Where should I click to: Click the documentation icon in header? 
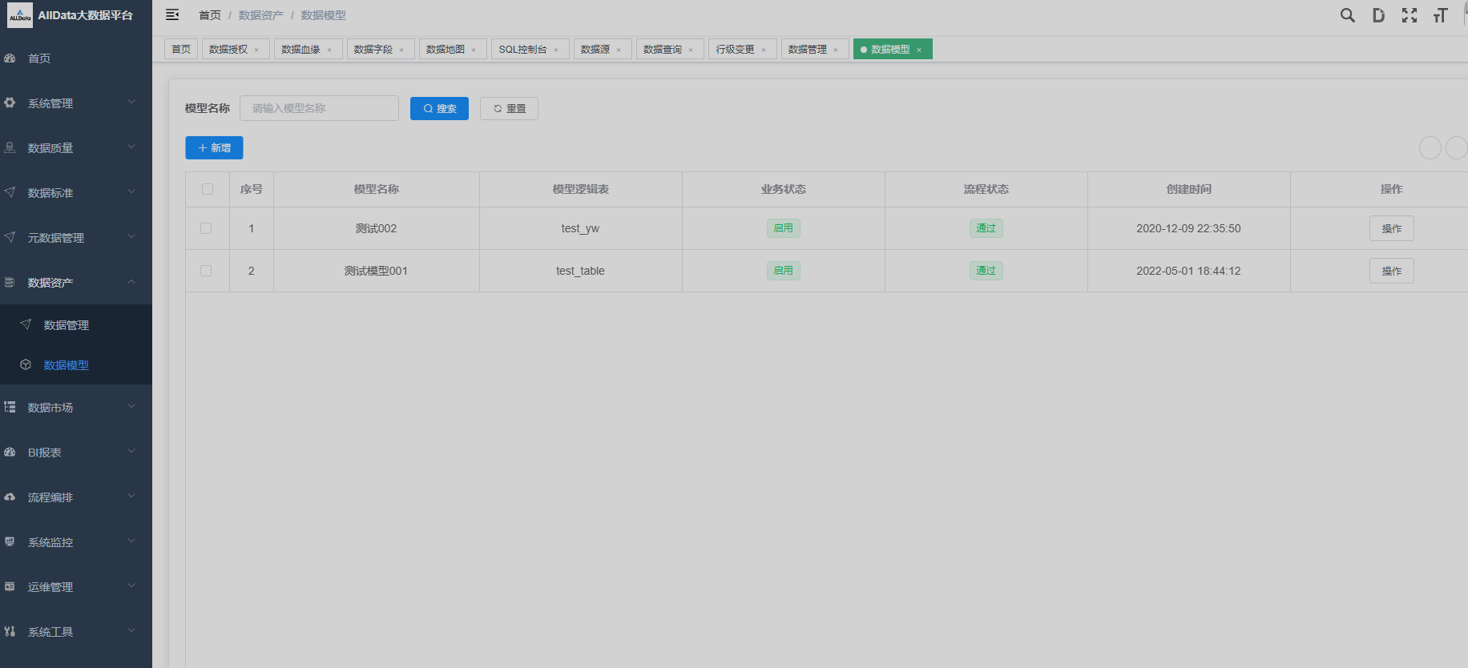(1378, 15)
